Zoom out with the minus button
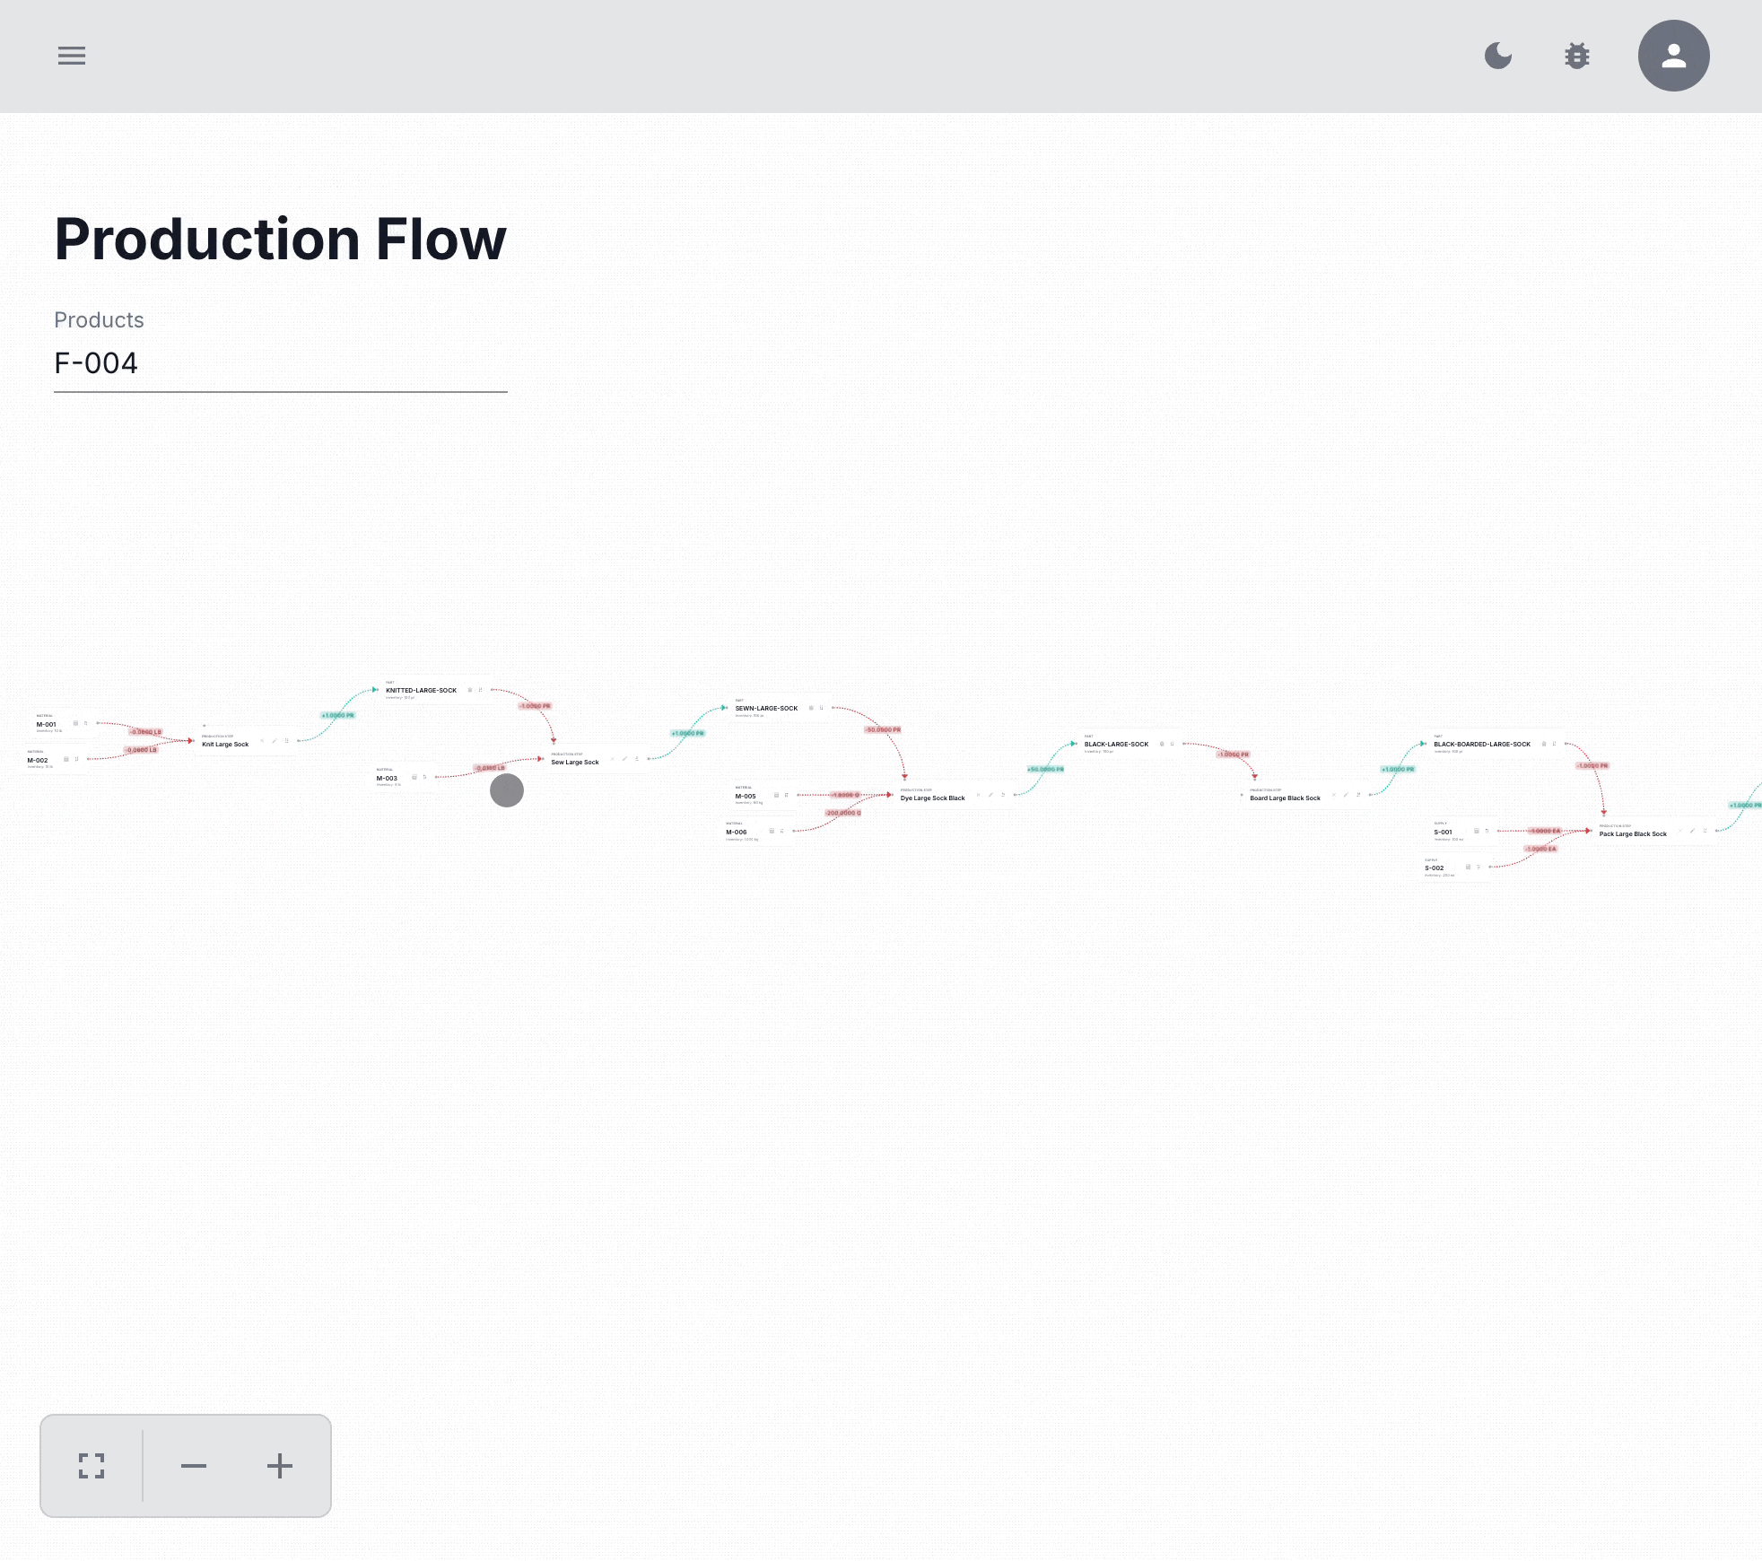Viewport: 1762px width, 1561px height. (194, 1466)
